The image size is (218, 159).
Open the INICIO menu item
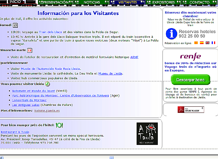[15, 2]
